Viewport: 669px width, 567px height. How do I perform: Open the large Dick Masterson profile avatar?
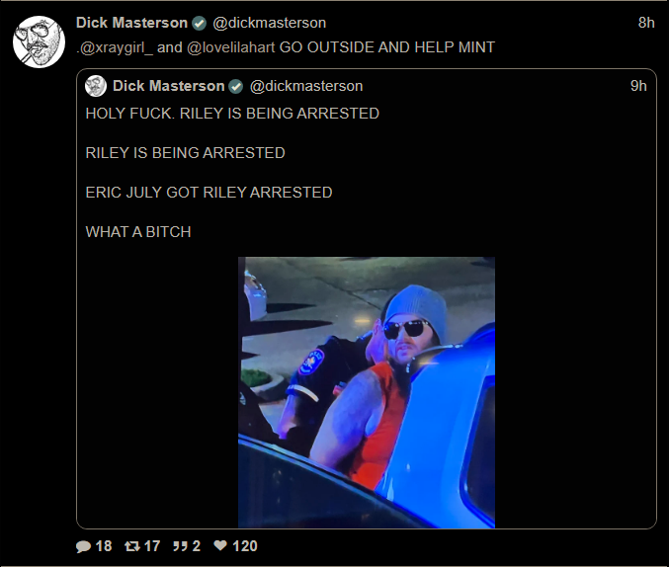pos(39,41)
